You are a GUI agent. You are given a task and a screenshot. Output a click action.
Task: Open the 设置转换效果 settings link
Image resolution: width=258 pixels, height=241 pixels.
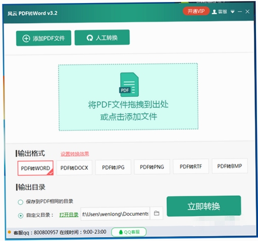pyautogui.click(x=75, y=154)
